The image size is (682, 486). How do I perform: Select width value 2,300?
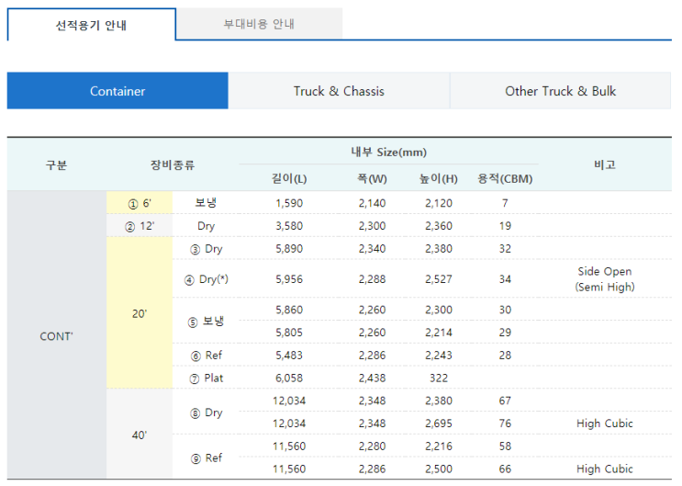click(x=373, y=226)
